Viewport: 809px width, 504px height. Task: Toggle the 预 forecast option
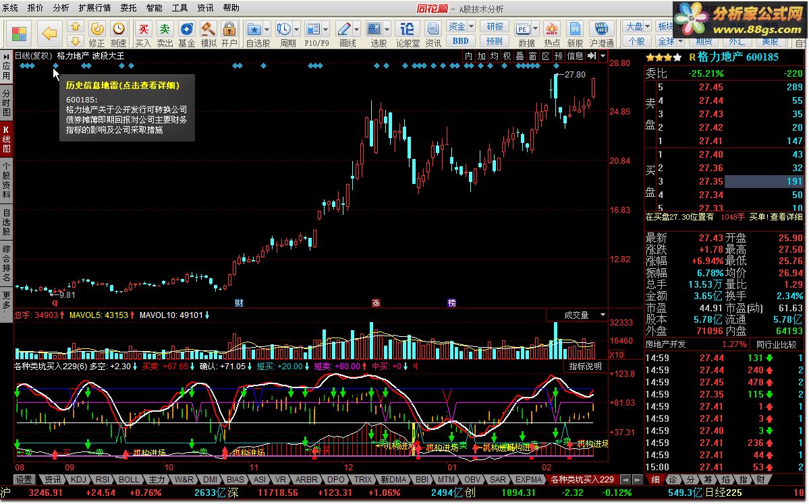click(559, 56)
